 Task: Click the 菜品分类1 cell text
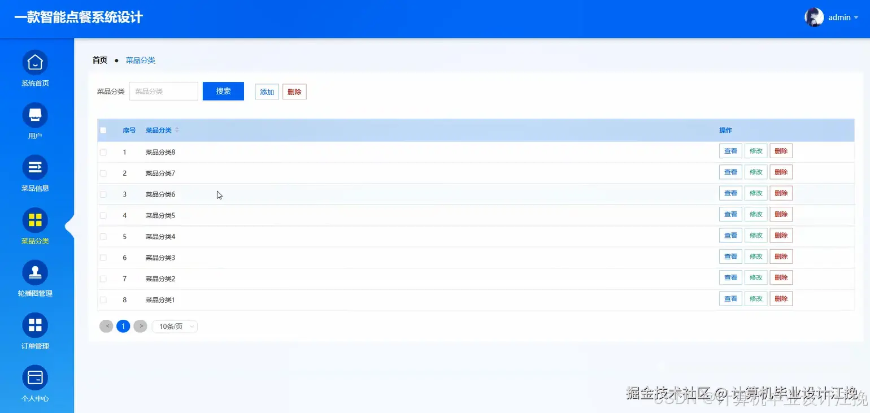tap(160, 300)
